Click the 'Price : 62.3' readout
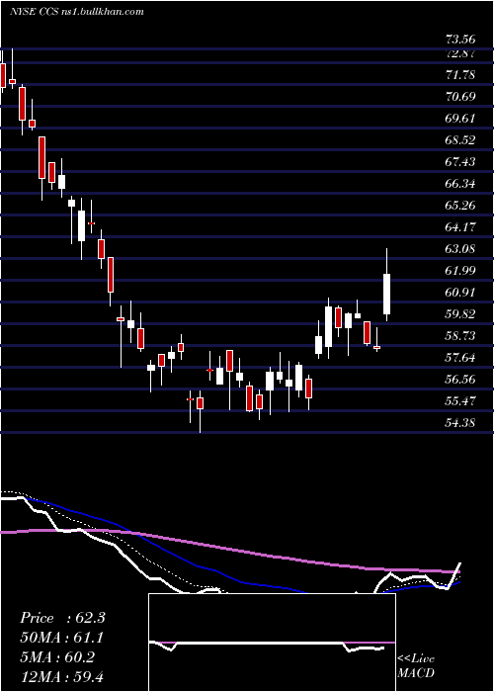This screenshot has height=692, width=494. [62, 618]
